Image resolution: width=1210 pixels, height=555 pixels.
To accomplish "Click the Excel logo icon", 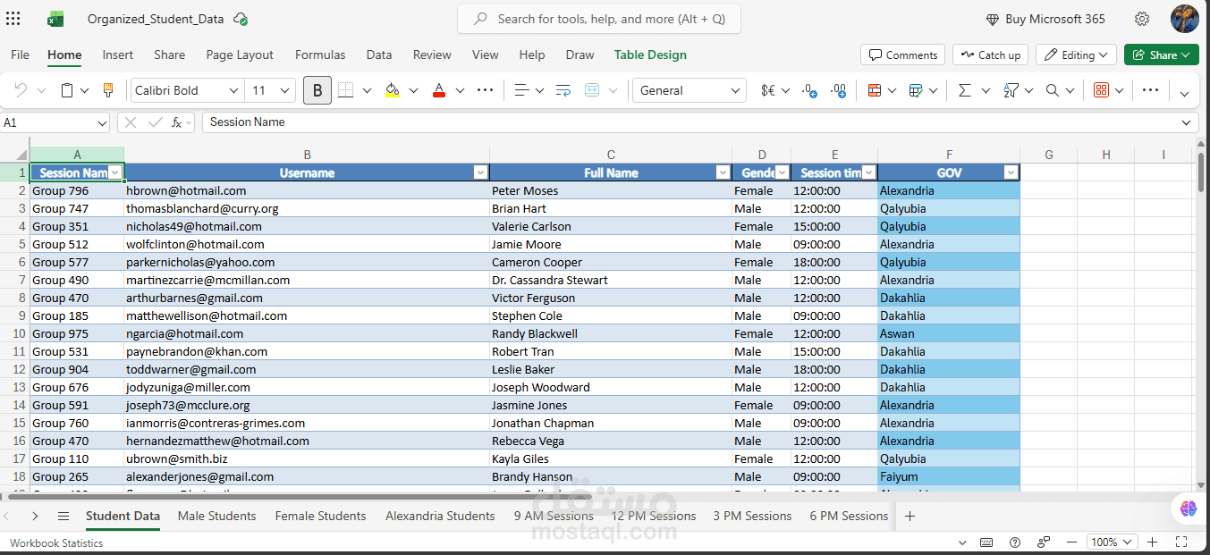I will (55, 19).
